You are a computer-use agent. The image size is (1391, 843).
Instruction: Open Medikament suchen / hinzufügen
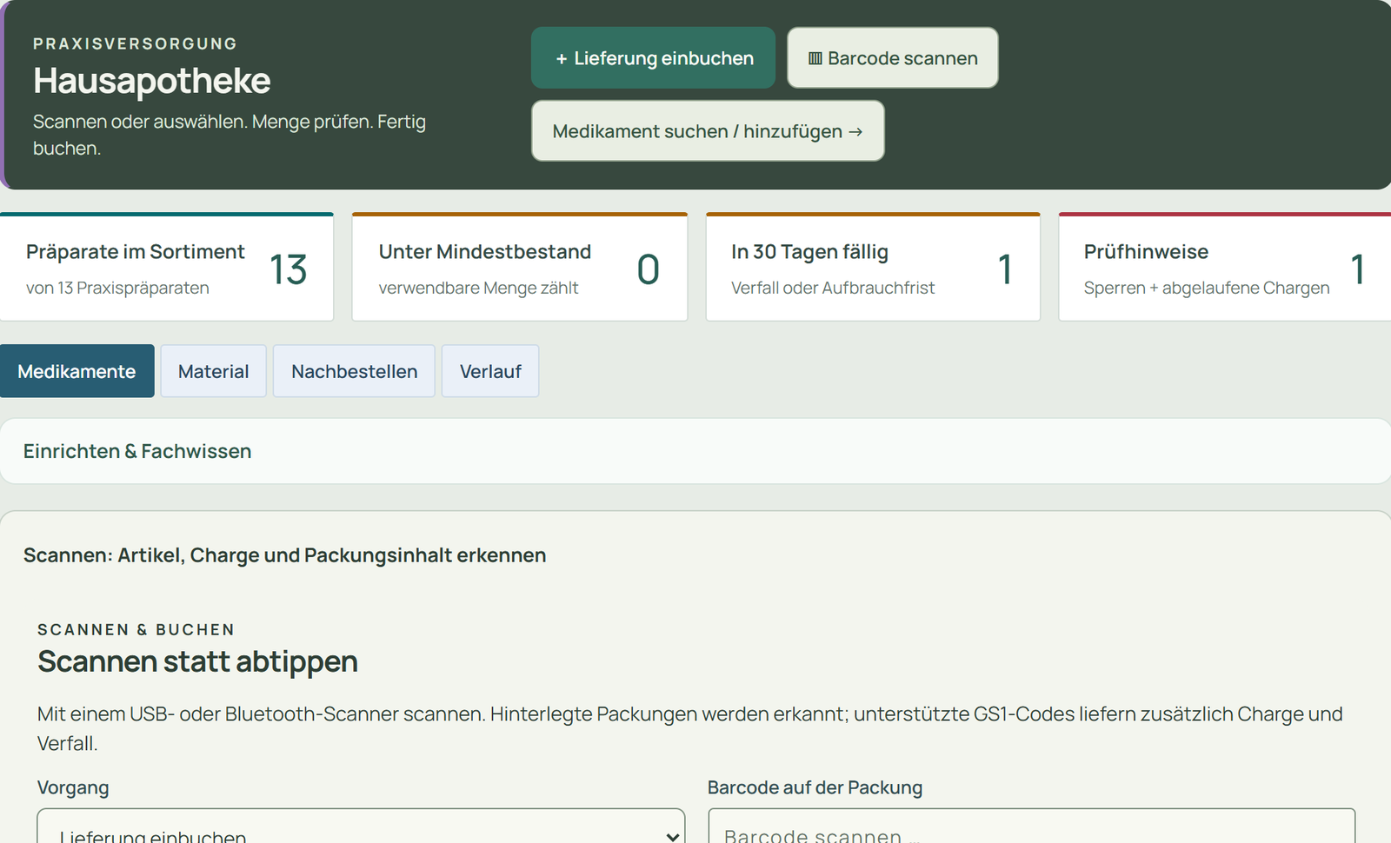pos(708,130)
